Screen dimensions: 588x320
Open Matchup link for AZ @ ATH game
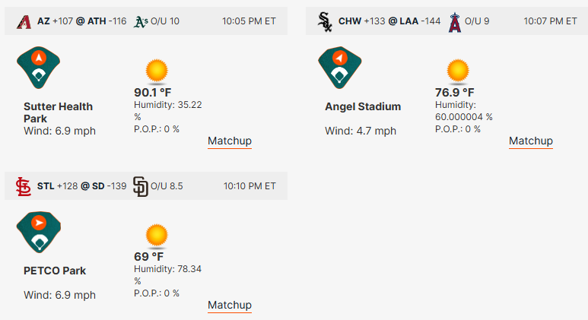coord(230,141)
